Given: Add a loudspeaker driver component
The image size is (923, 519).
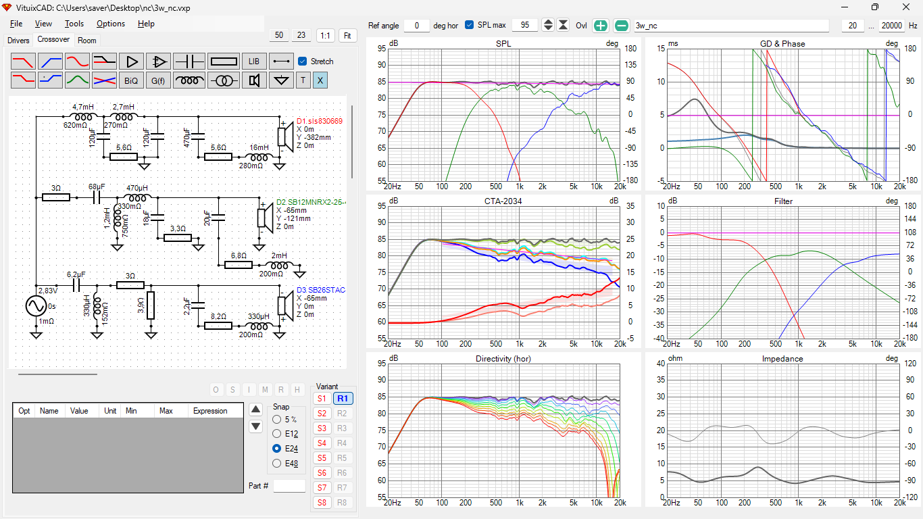Looking at the screenshot, I should (x=254, y=80).
